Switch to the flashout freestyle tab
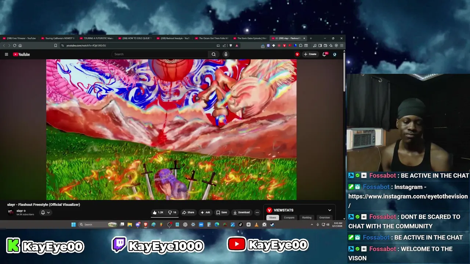This screenshot has width=470, height=264. pyautogui.click(x=173, y=38)
